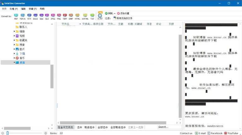Convert to TIFF format

[x=65, y=16]
